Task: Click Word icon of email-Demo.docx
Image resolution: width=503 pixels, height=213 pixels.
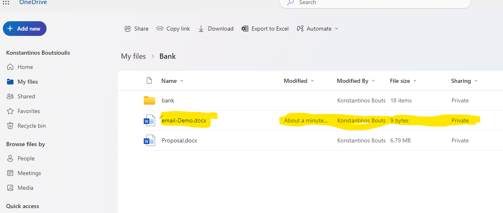Action: (149, 120)
